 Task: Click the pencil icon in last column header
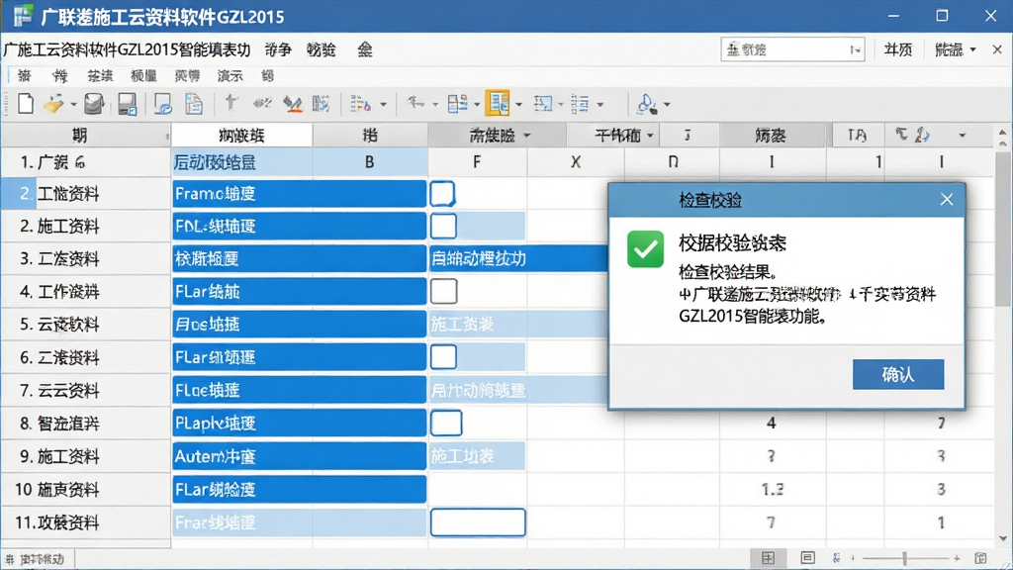923,135
